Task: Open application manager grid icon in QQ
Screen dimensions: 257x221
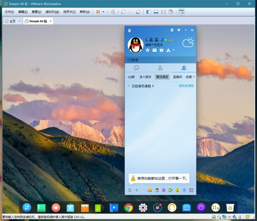Action: pyautogui.click(x=191, y=190)
